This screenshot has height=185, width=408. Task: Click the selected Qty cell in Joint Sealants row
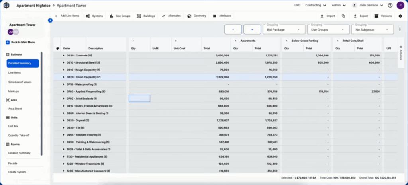point(139,99)
